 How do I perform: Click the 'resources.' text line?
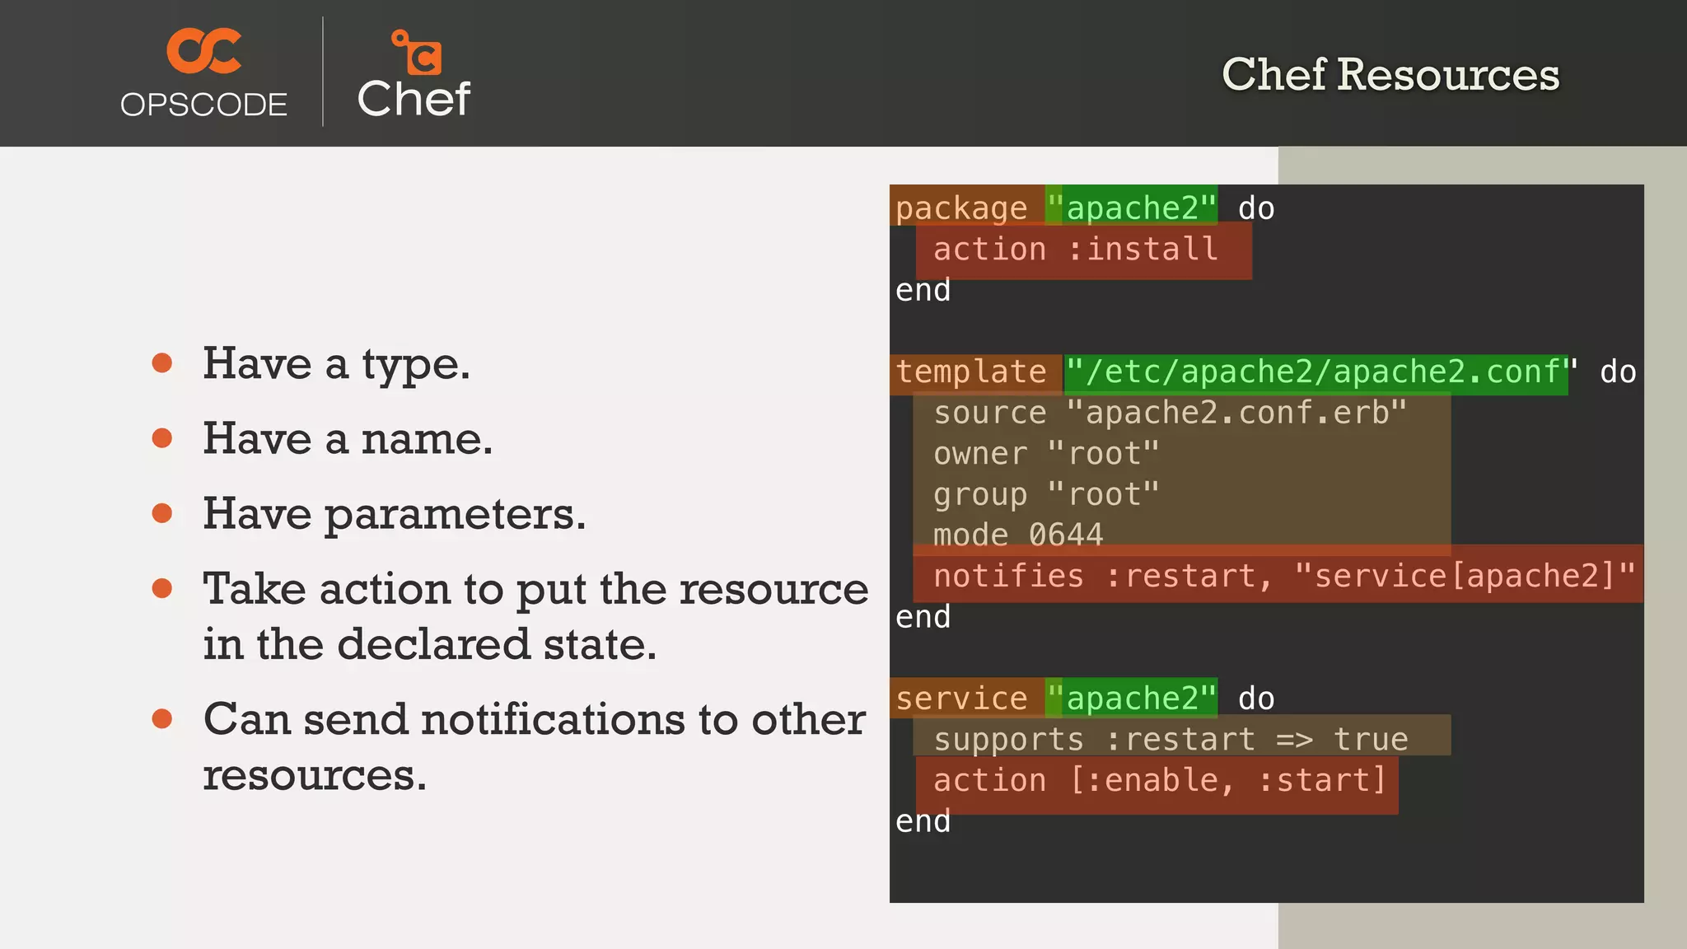point(315,775)
